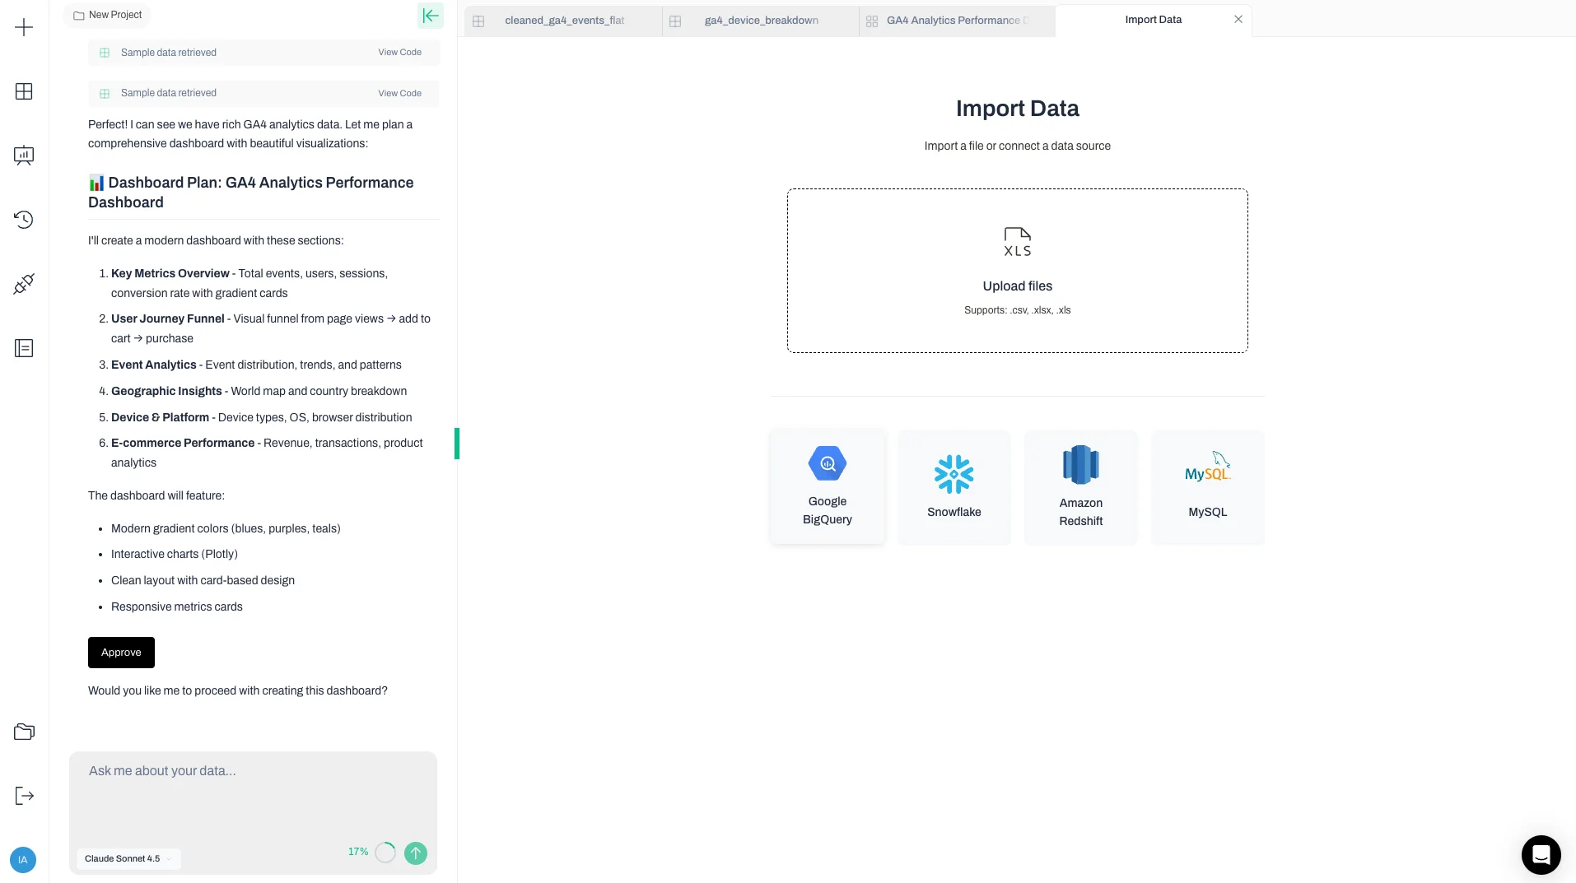Switch to the cleaned_ga4_events_flat tab
The width and height of the screenshot is (1576, 883).
[x=563, y=21]
